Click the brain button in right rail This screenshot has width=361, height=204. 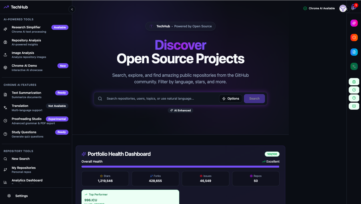pos(354,82)
